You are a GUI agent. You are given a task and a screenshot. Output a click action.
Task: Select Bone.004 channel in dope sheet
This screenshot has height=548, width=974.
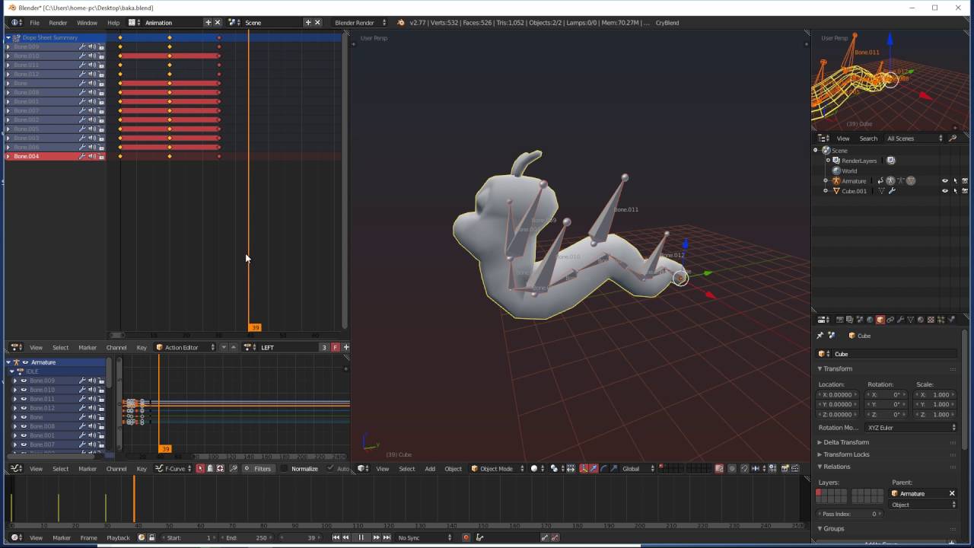[56, 157]
